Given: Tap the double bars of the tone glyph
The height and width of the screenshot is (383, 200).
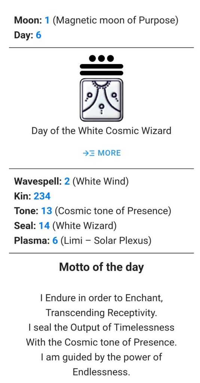Looking at the screenshot, I should (101, 69).
